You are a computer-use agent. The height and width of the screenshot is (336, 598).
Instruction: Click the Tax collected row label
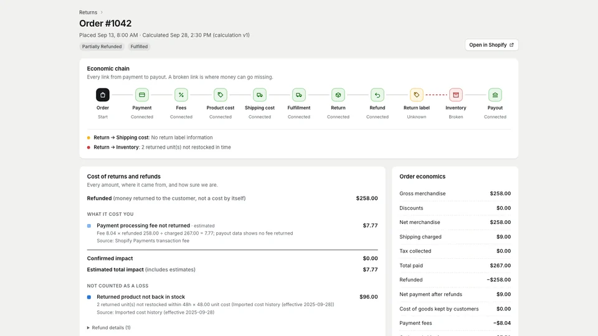point(415,251)
